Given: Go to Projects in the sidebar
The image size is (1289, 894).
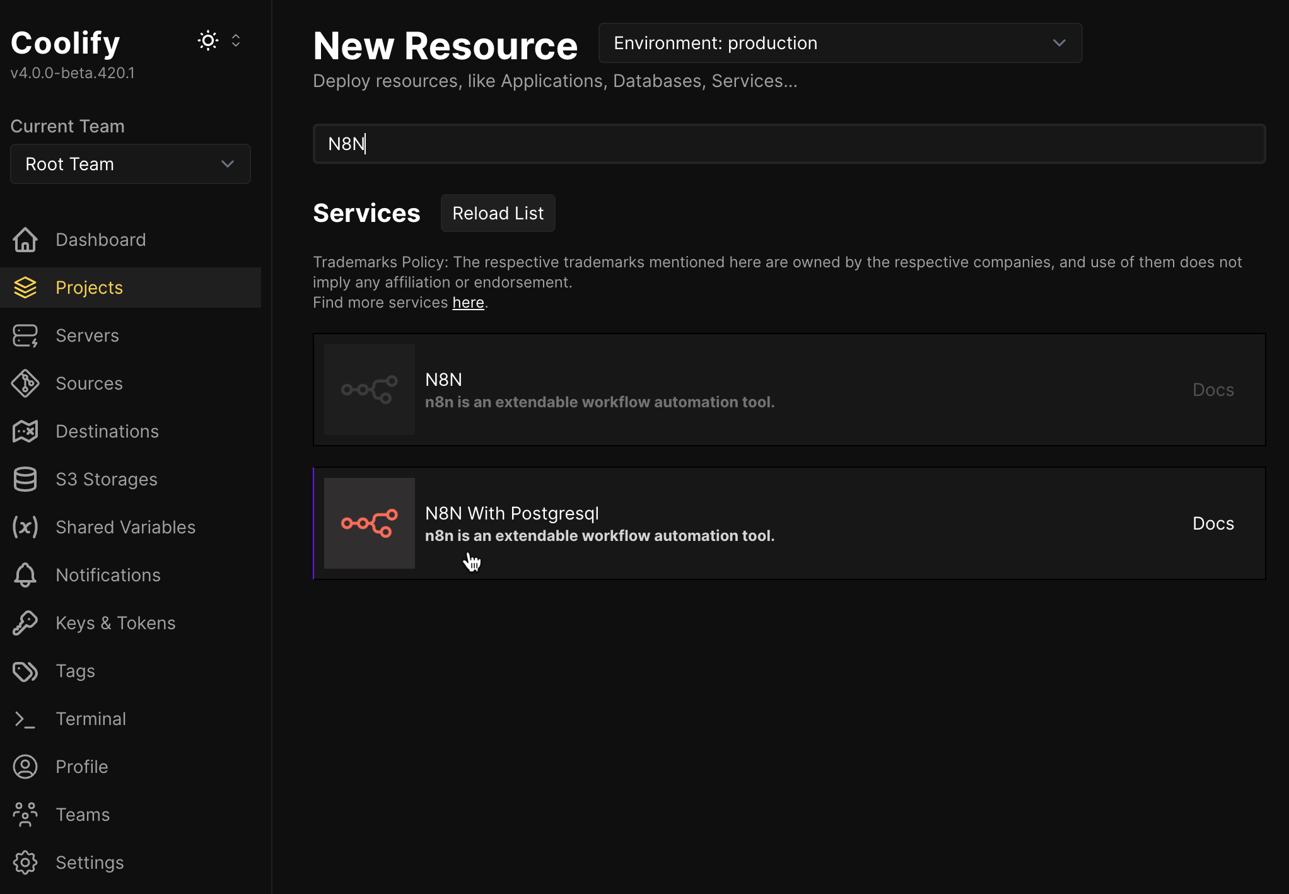Looking at the screenshot, I should click(x=131, y=287).
